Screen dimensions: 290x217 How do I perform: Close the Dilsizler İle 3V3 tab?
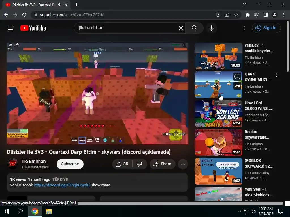click(66, 5)
